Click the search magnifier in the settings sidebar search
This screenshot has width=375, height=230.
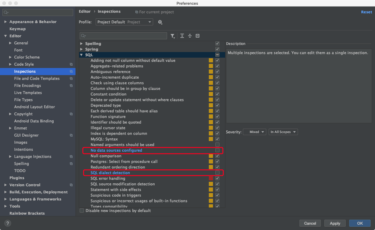7,13
